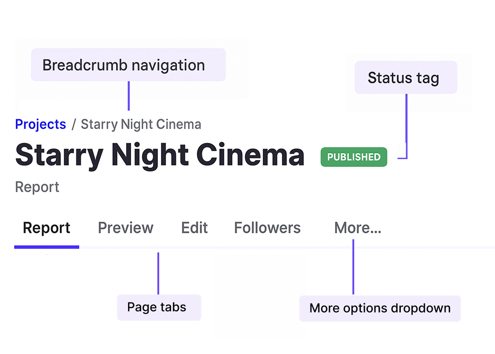Click the slash separator in the breadcrumb
Screen dimensions: 495x354
[x=73, y=125]
